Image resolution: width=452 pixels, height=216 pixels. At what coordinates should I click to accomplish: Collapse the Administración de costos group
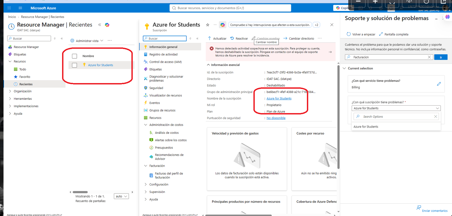(146, 125)
